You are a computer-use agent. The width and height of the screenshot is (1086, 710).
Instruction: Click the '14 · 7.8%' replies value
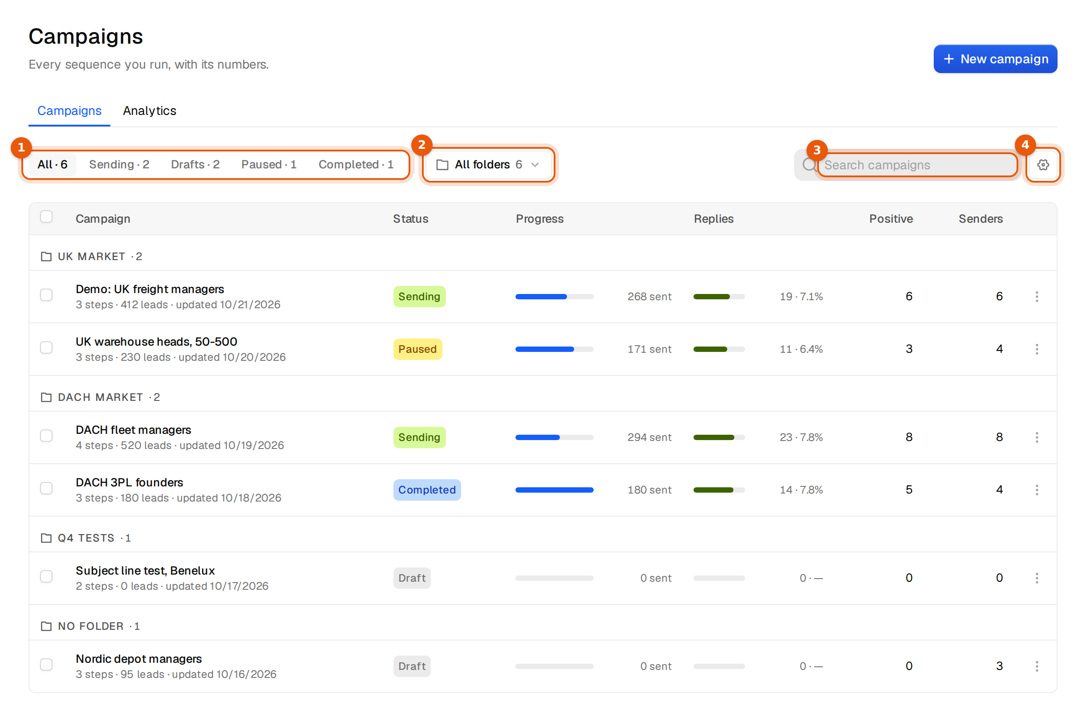pos(801,490)
